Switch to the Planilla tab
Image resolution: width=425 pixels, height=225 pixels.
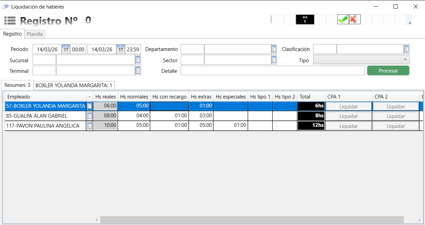[35, 34]
